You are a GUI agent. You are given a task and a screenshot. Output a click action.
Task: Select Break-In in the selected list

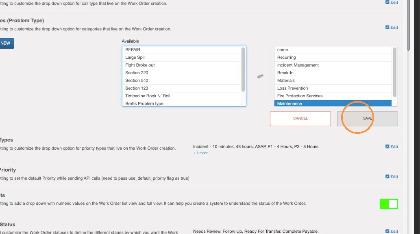(x=333, y=73)
